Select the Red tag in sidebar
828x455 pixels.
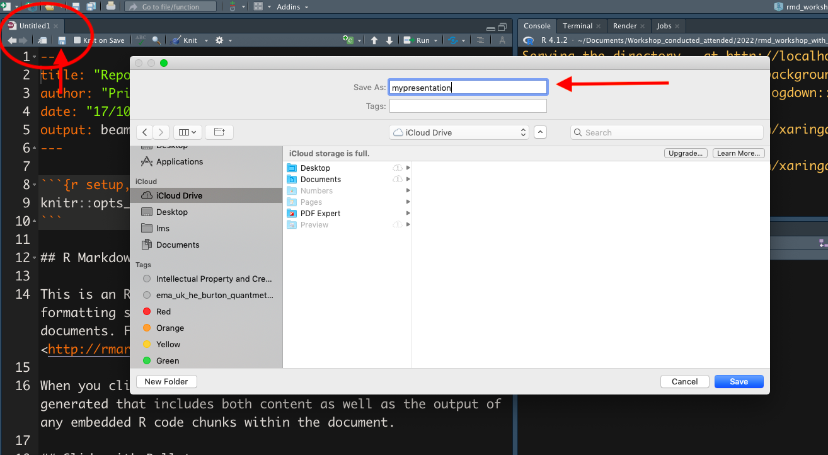pos(163,311)
